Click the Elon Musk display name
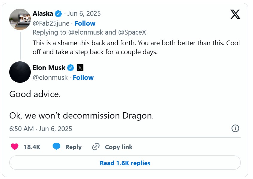Viewport: 253px width, 179px height. click(49, 68)
